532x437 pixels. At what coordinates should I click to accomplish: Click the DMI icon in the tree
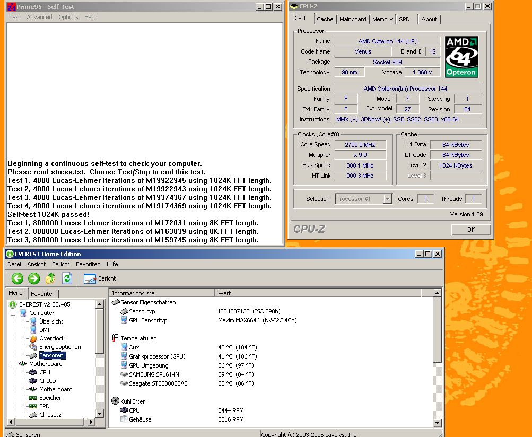[x=33, y=330]
